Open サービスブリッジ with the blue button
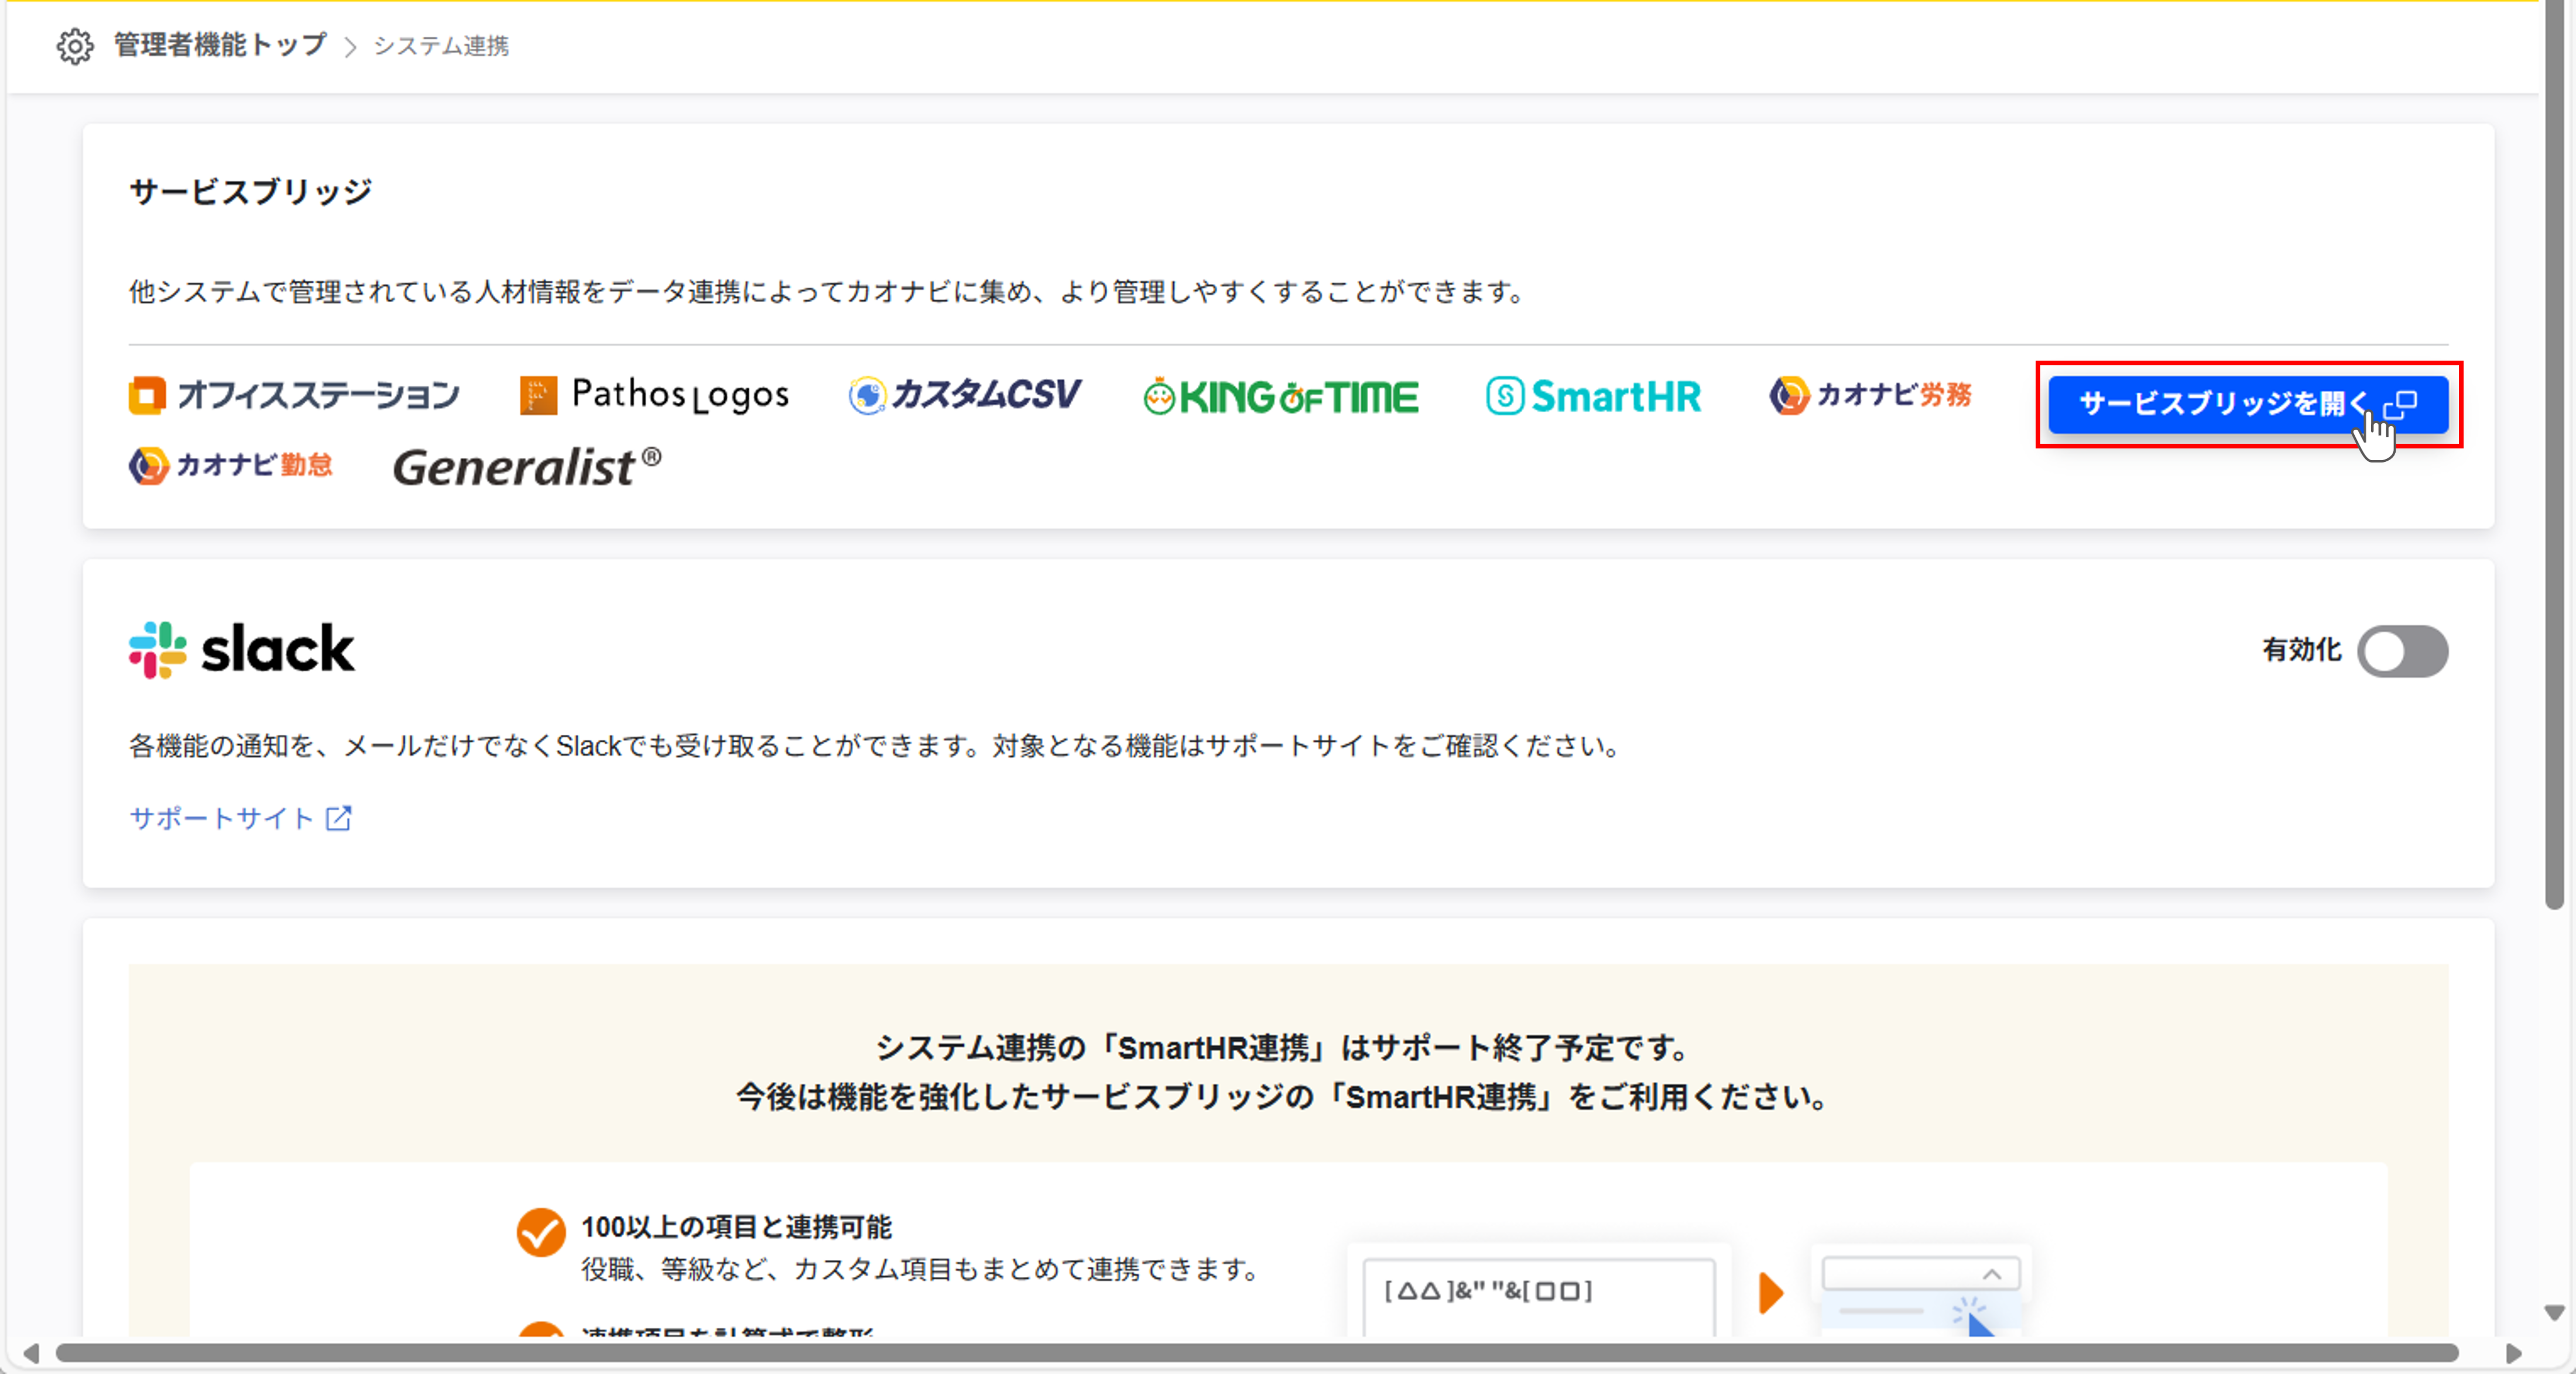2576x1374 pixels. click(x=2248, y=404)
